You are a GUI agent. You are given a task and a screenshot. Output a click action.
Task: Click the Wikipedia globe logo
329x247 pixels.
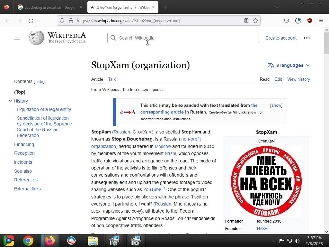[x=36, y=38]
